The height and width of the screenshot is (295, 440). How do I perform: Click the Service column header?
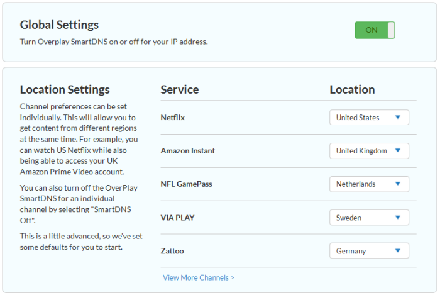pos(180,90)
